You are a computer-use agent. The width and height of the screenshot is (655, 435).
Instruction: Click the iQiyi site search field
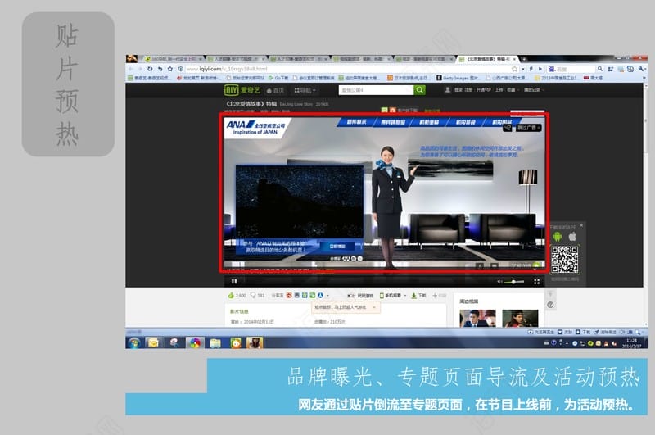tap(376, 90)
